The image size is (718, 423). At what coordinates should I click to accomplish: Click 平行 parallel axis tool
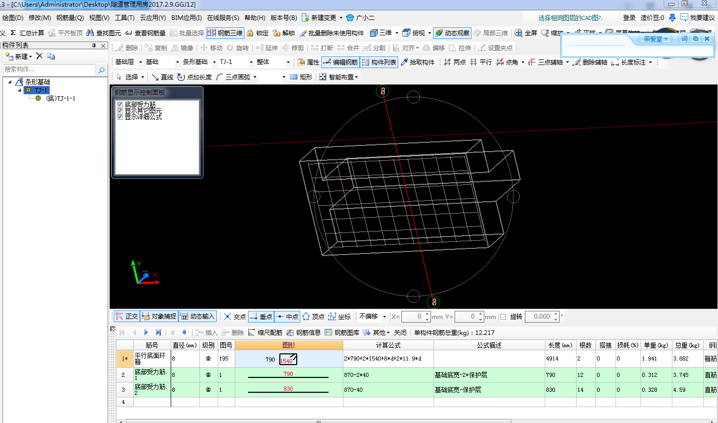481,62
